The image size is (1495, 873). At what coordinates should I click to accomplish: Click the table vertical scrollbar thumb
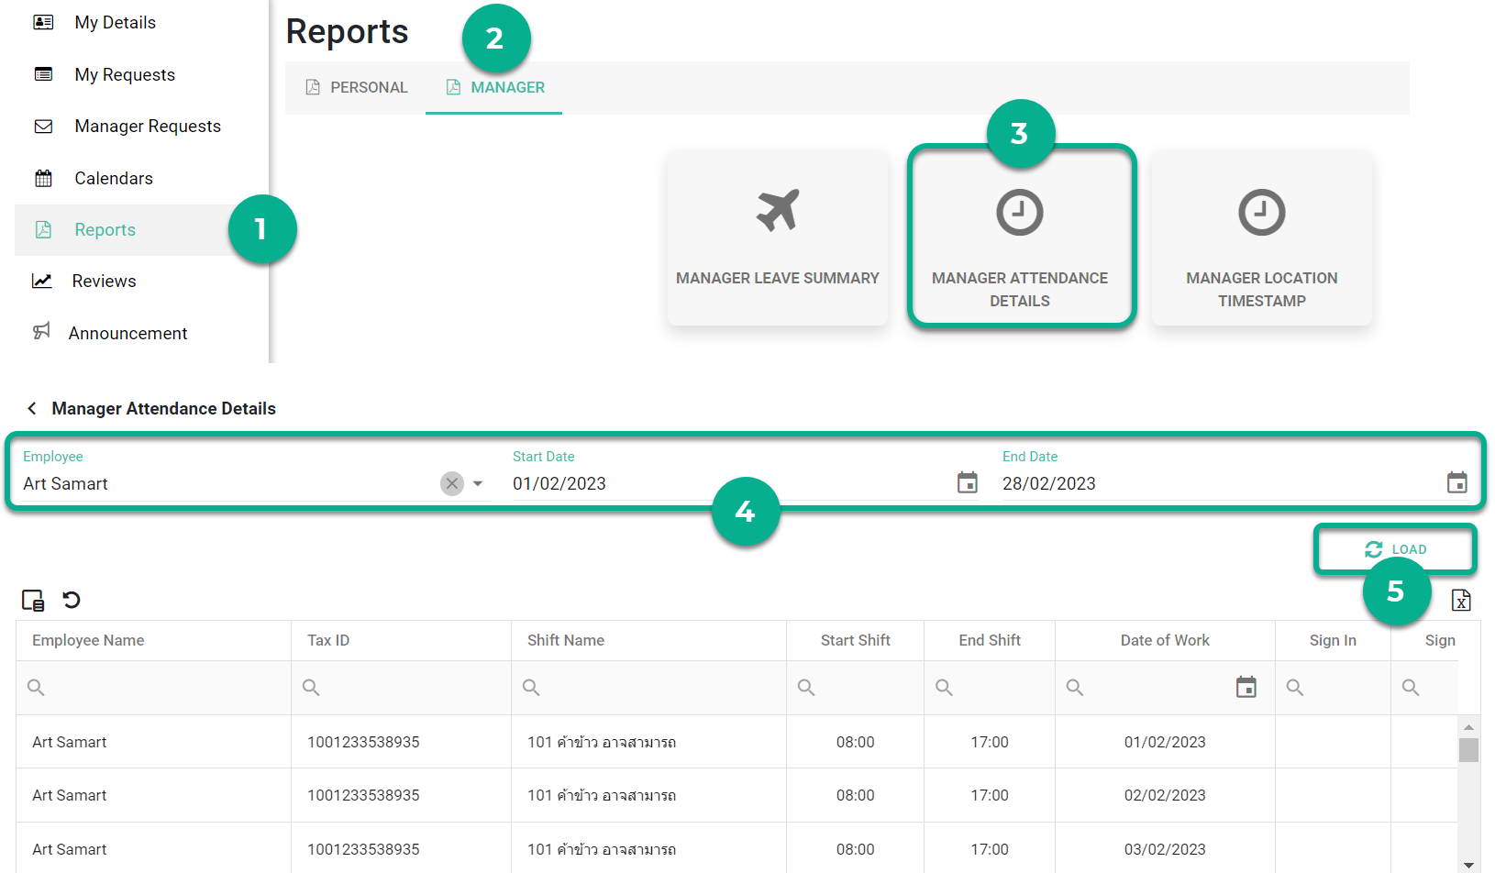coord(1468,750)
